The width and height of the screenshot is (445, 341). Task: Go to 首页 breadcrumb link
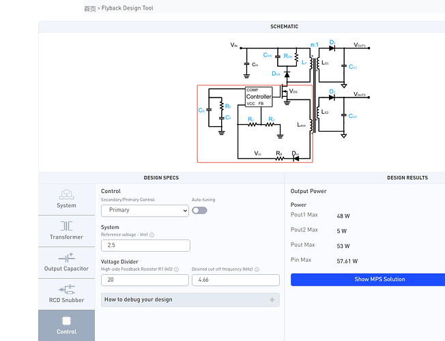[x=89, y=8]
